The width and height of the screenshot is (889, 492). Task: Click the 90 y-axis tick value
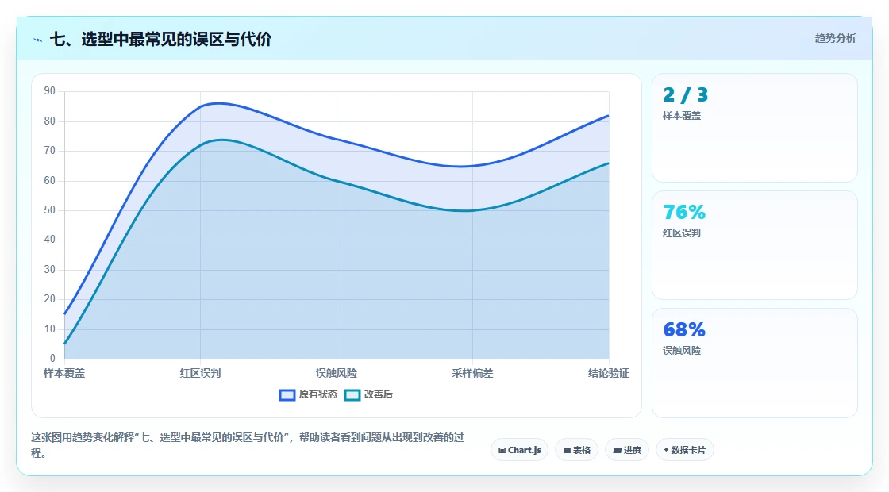(50, 91)
